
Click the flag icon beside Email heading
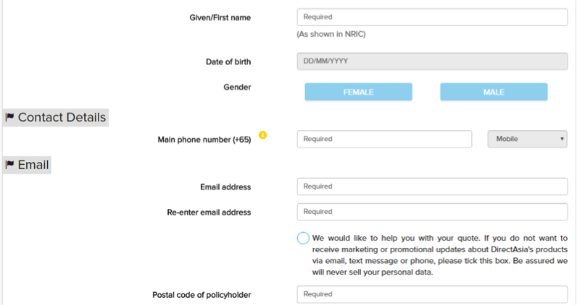click(9, 166)
